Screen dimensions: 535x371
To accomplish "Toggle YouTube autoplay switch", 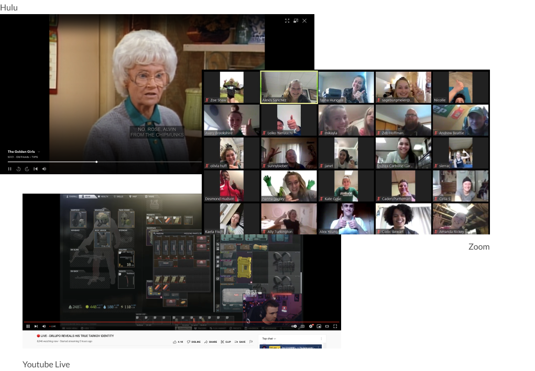I will (294, 327).
